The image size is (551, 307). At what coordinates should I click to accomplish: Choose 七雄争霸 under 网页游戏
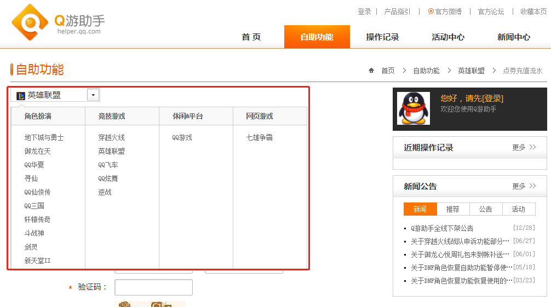tap(259, 138)
